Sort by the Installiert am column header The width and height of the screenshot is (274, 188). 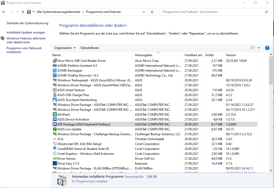point(193,55)
